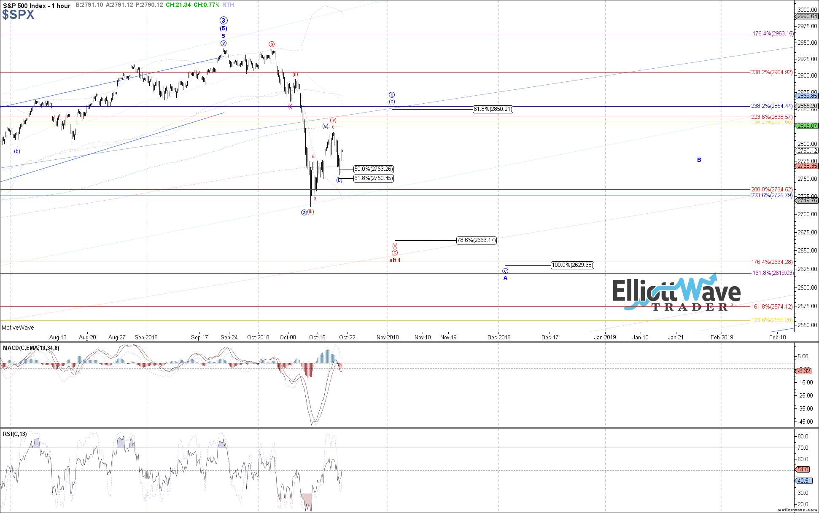Screen dimensions: 819x513
Task: Click the $SPX ticker symbol
Action: click(18, 15)
